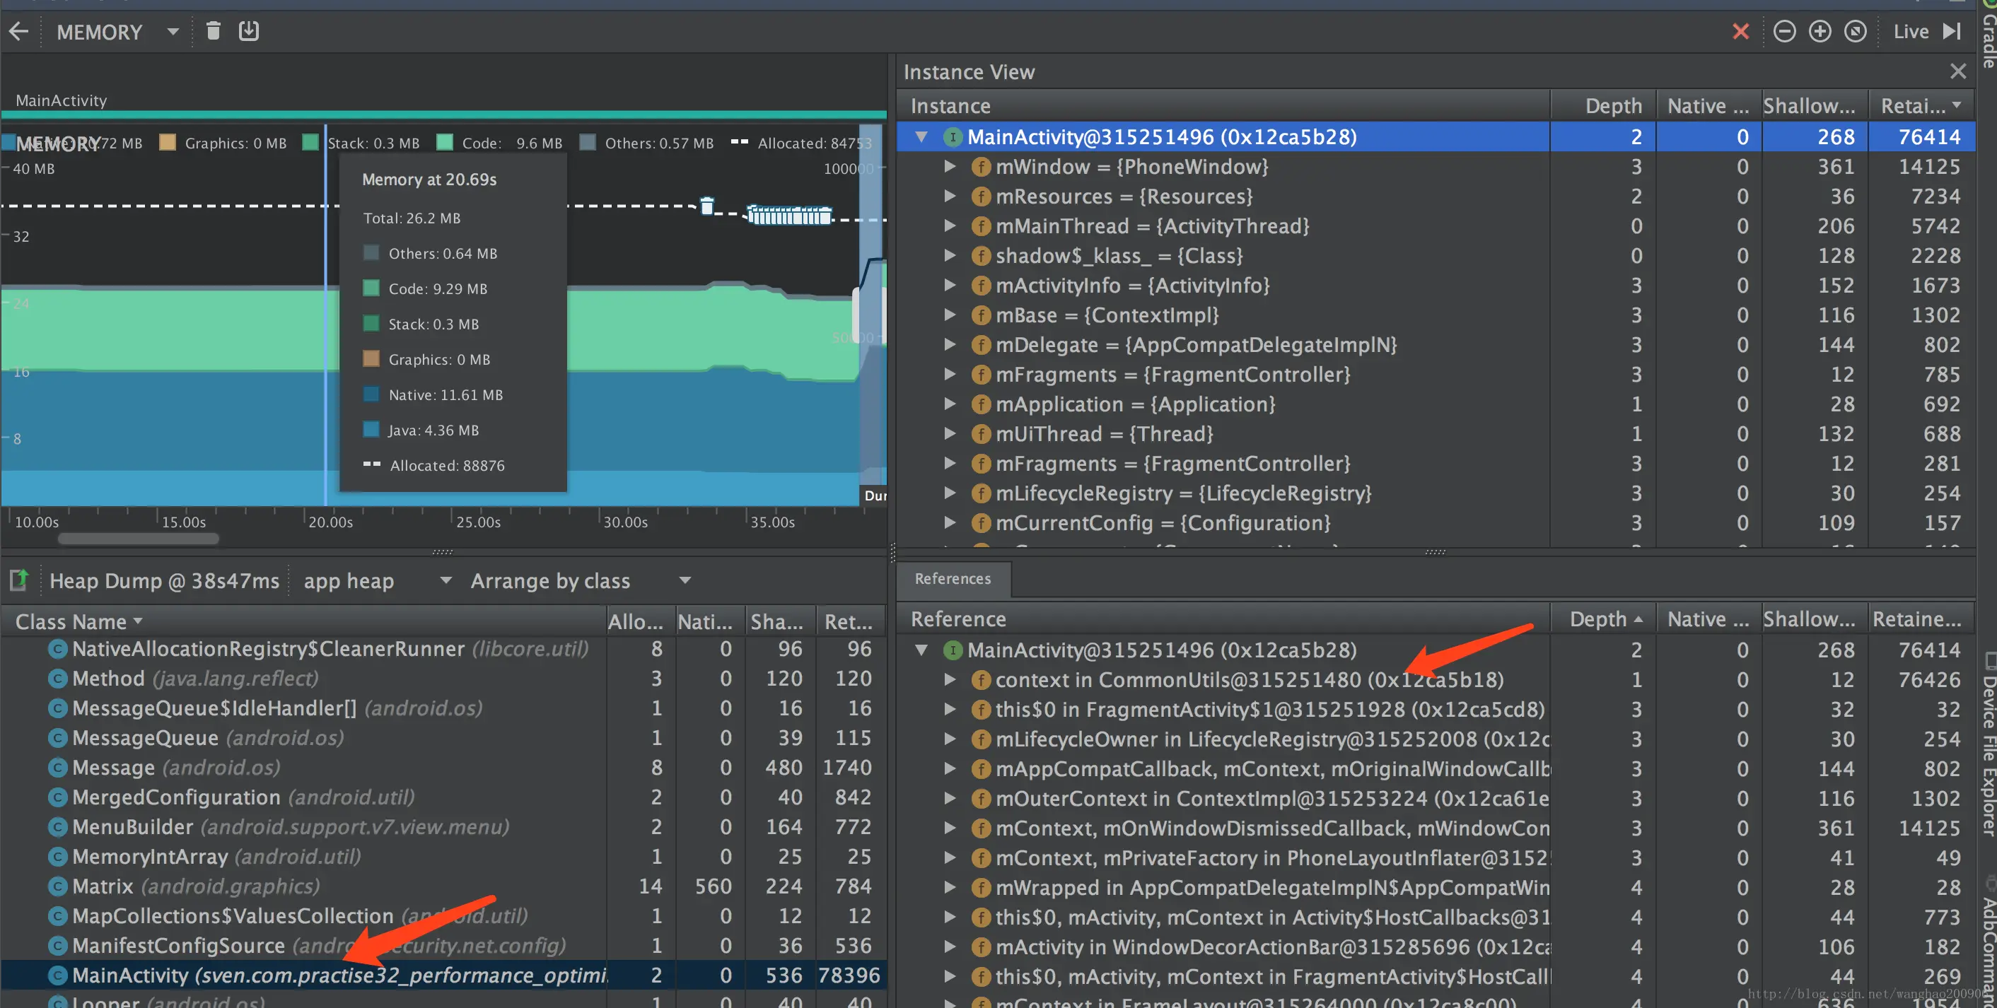Click the Graphics legend color swatch
This screenshot has height=1008, width=1997.
coord(168,143)
